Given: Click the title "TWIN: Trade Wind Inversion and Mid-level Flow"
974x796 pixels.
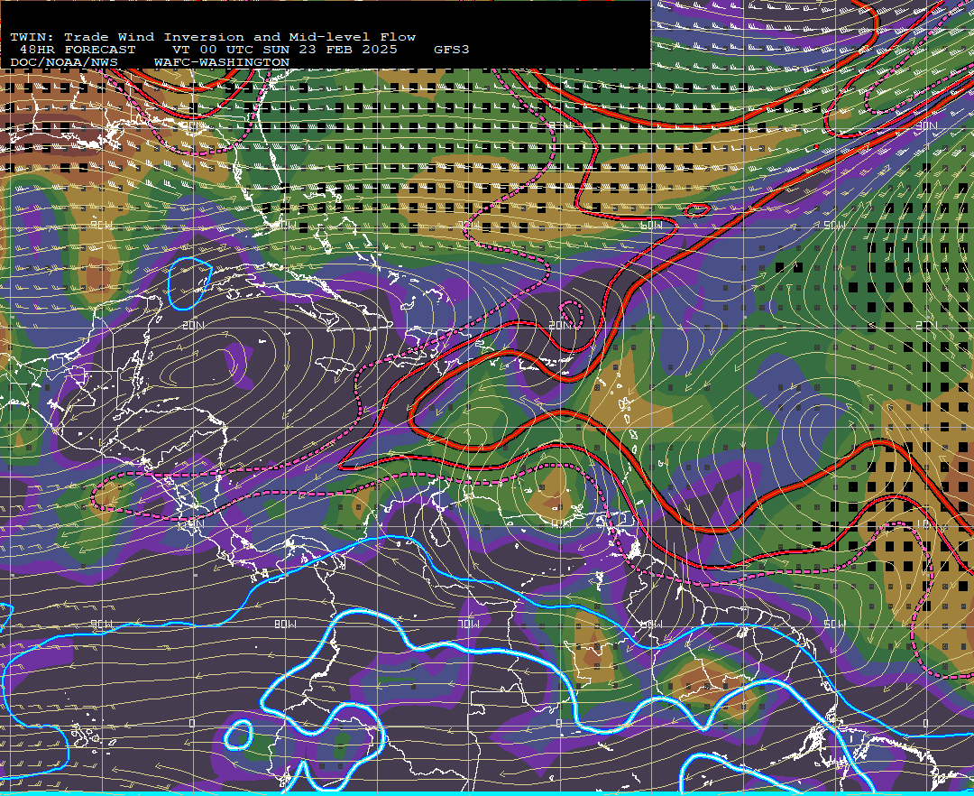Looking at the screenshot, I should pyautogui.click(x=213, y=37).
